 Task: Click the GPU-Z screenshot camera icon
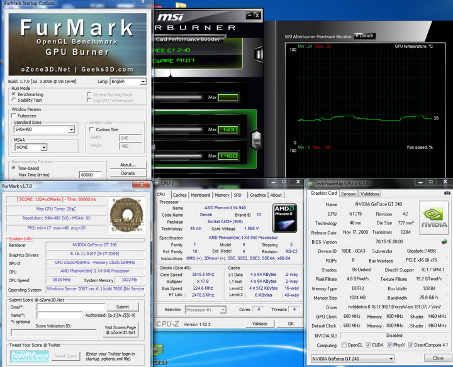pos(447,193)
